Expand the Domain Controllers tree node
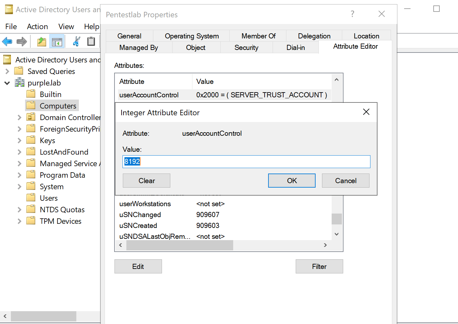 click(19, 117)
